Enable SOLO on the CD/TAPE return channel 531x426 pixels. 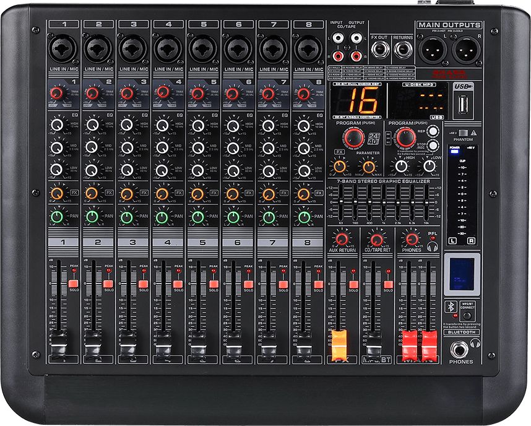388,284
